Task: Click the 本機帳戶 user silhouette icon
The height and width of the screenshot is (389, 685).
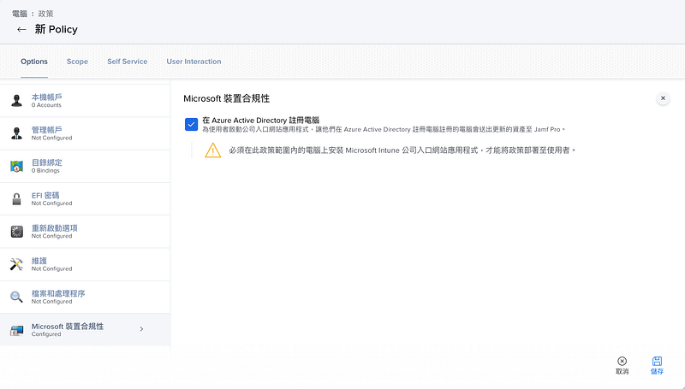Action: click(x=16, y=100)
